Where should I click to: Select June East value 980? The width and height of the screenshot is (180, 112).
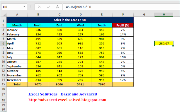pos(59,53)
